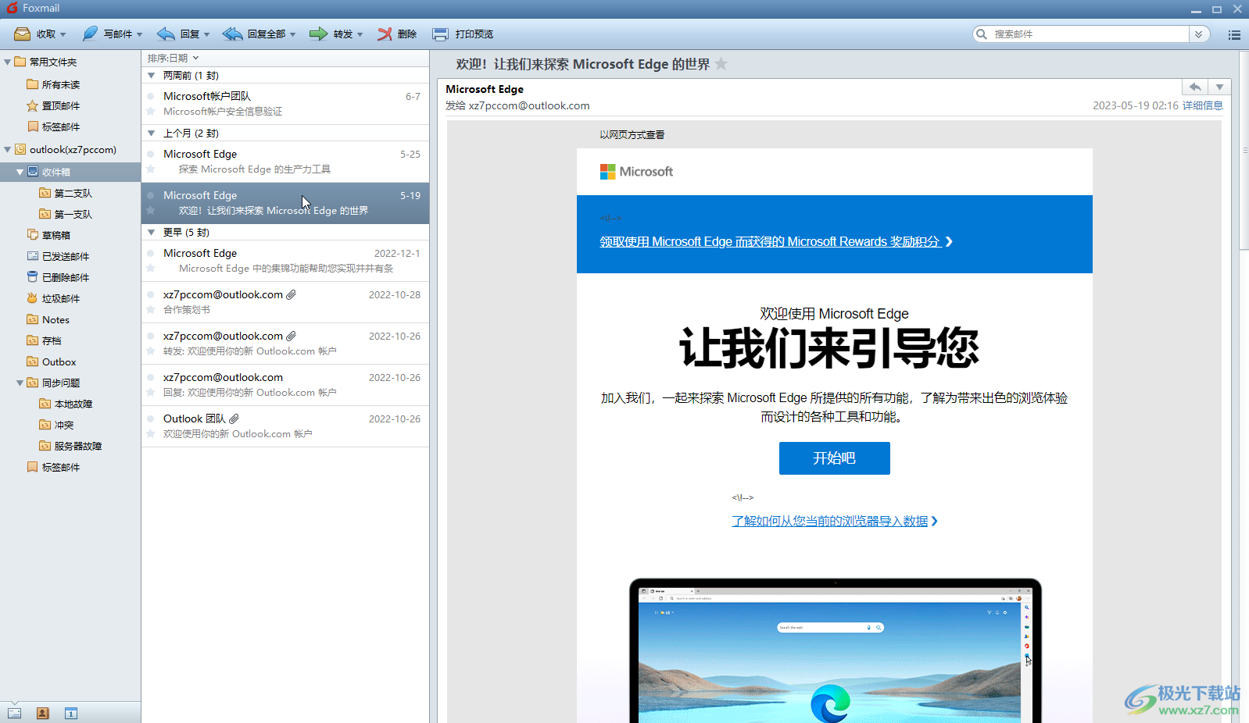Screen dimensions: 1249x723
Task: Select the 服务器故障 folder
Action: pyautogui.click(x=70, y=446)
